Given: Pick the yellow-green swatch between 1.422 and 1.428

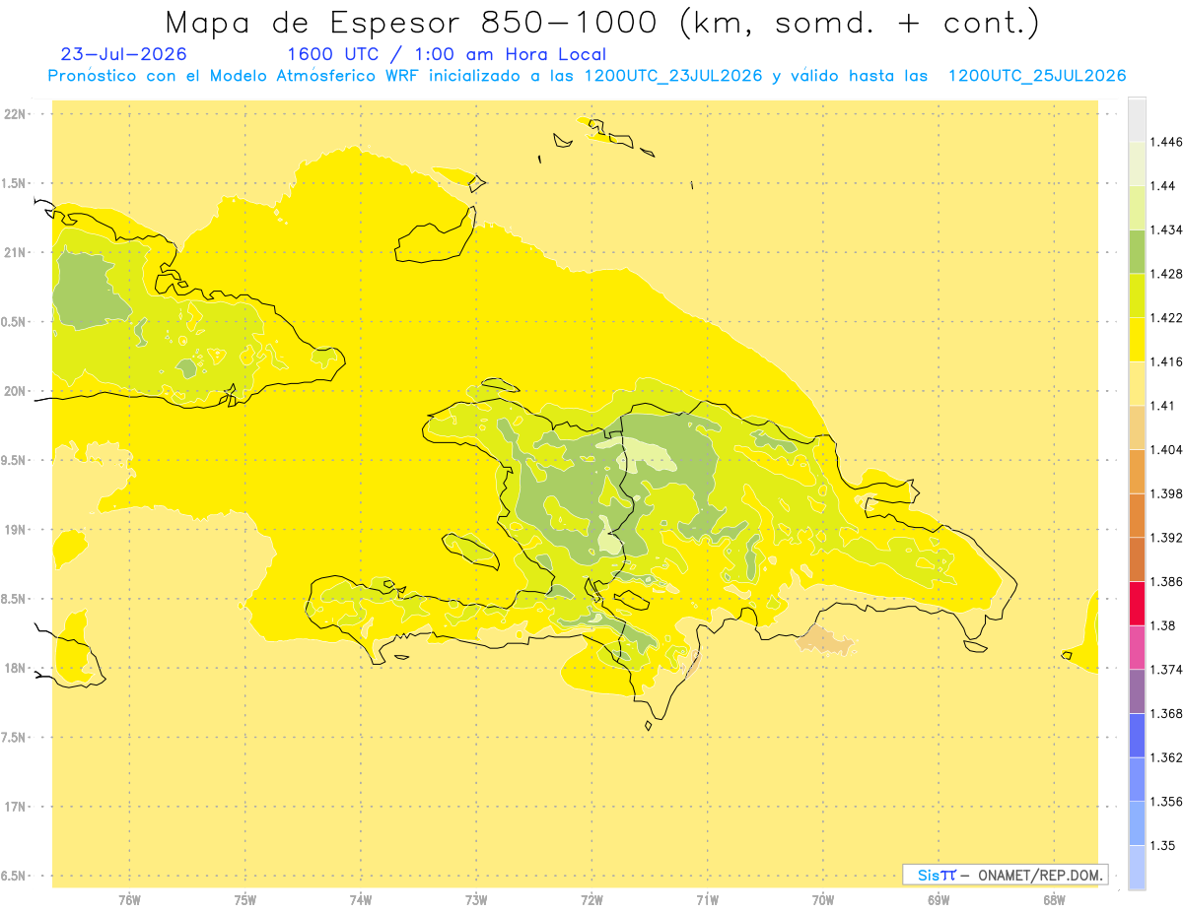Looking at the screenshot, I should [x=1137, y=295].
